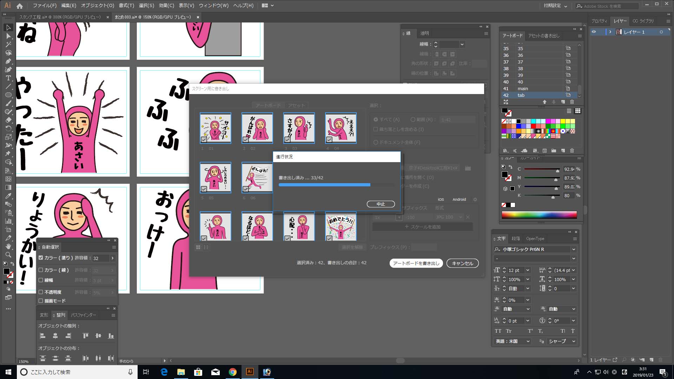Open 小塚ゴシック Pr6N R font dropdown
This screenshot has width=674, height=379.
[574, 249]
